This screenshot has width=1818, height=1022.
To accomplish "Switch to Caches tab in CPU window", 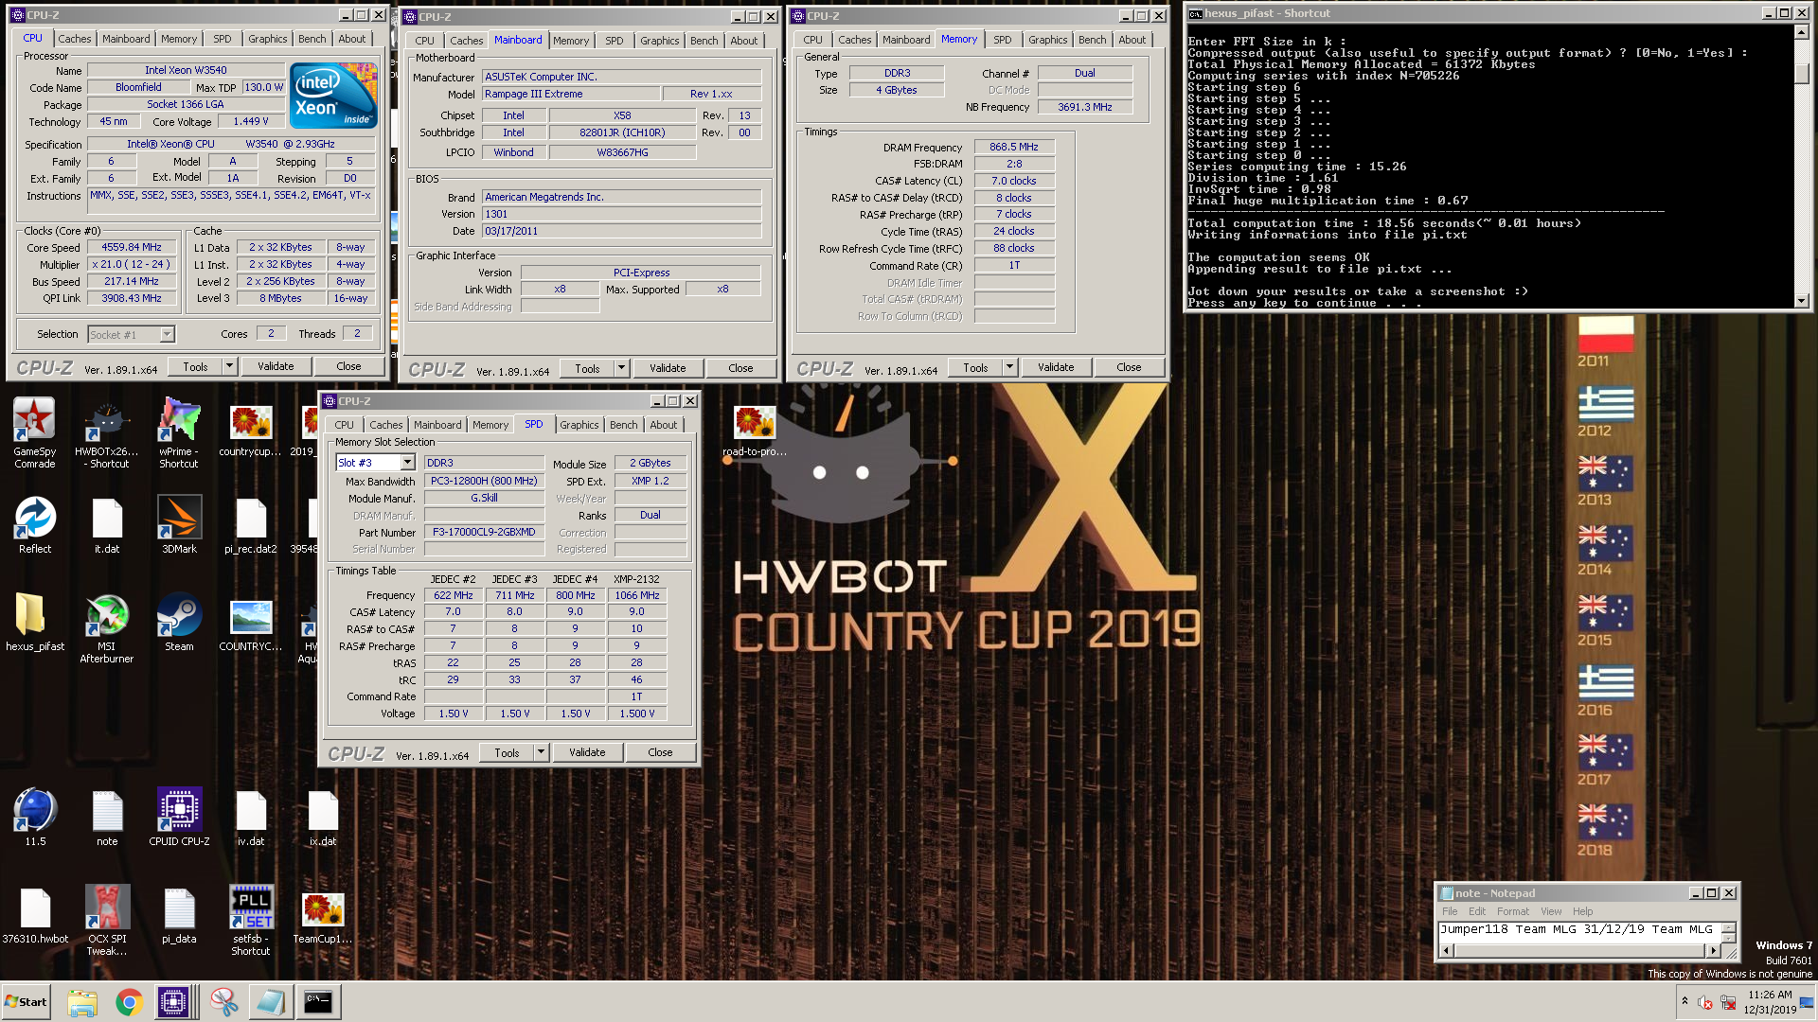I will tap(74, 39).
